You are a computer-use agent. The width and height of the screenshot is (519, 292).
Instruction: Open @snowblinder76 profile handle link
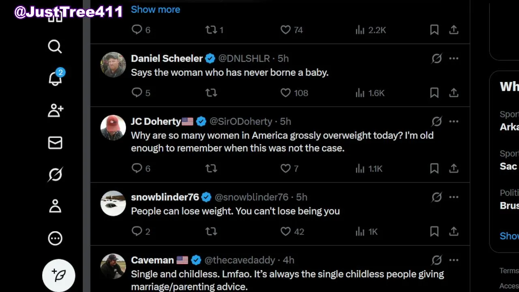[x=251, y=197]
